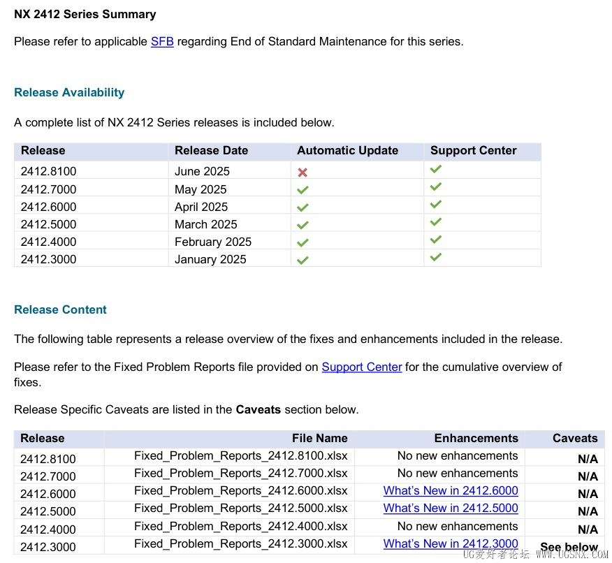Click Support Center checkmark for 2412.3000
The width and height of the screenshot is (612, 563).
tap(435, 257)
